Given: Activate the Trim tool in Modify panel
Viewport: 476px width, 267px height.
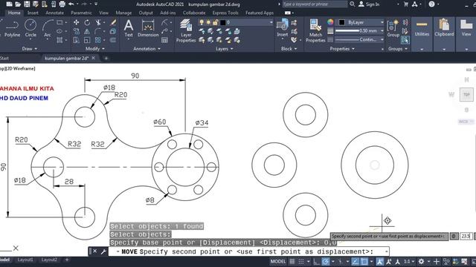Looking at the screenshot, I should (x=98, y=22).
